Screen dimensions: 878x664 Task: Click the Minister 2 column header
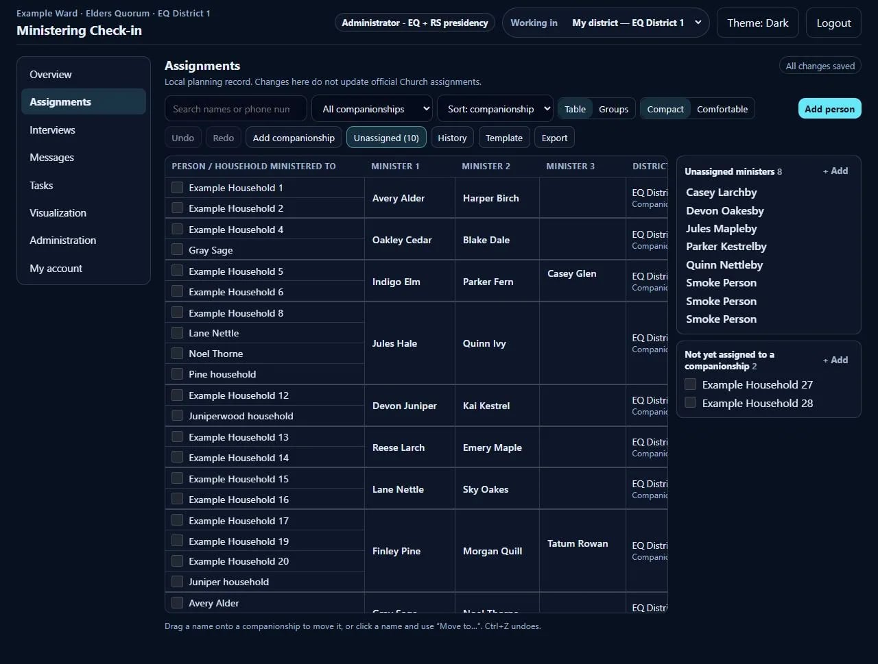(486, 166)
